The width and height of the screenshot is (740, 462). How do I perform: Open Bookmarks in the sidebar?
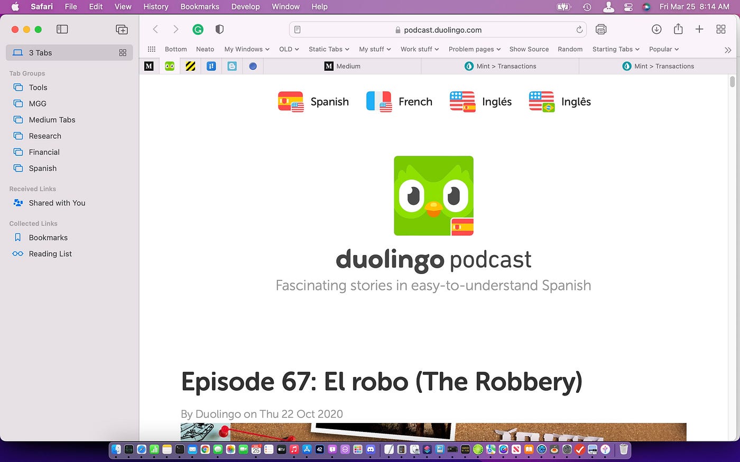pyautogui.click(x=48, y=238)
